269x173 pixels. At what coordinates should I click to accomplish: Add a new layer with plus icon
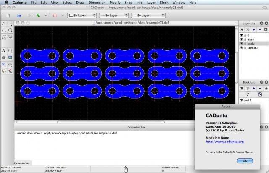[x=254, y=30]
